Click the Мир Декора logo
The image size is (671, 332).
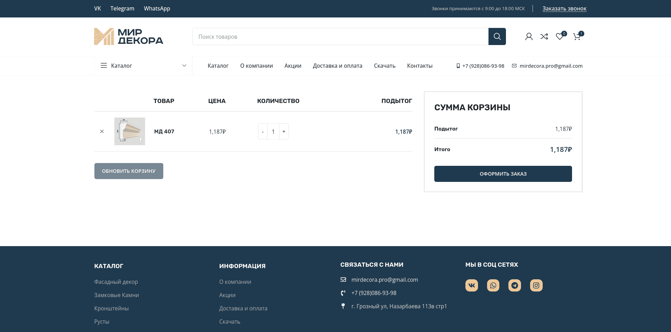129,37
